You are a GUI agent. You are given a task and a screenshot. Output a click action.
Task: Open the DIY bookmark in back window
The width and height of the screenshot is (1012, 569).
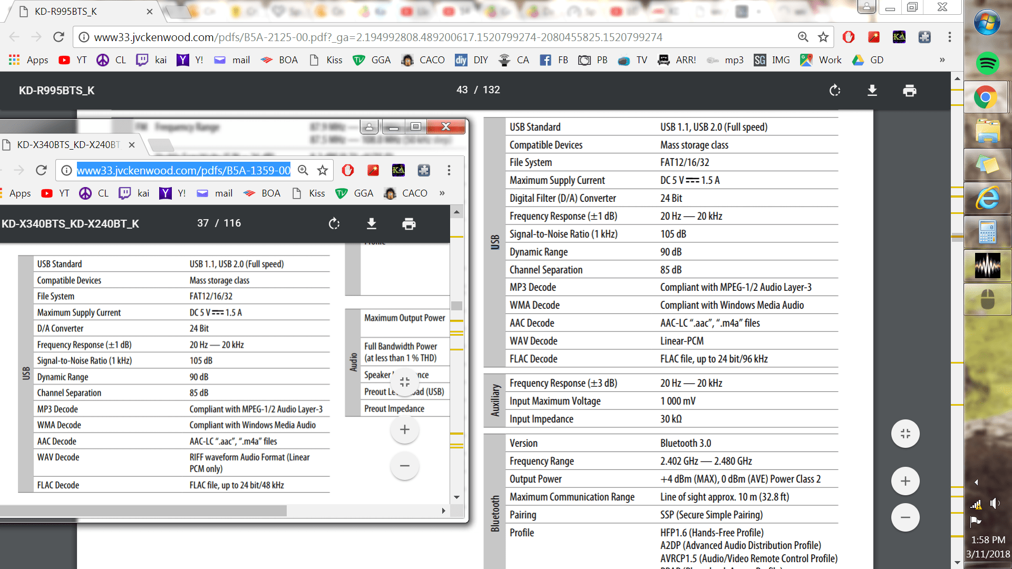471,60
